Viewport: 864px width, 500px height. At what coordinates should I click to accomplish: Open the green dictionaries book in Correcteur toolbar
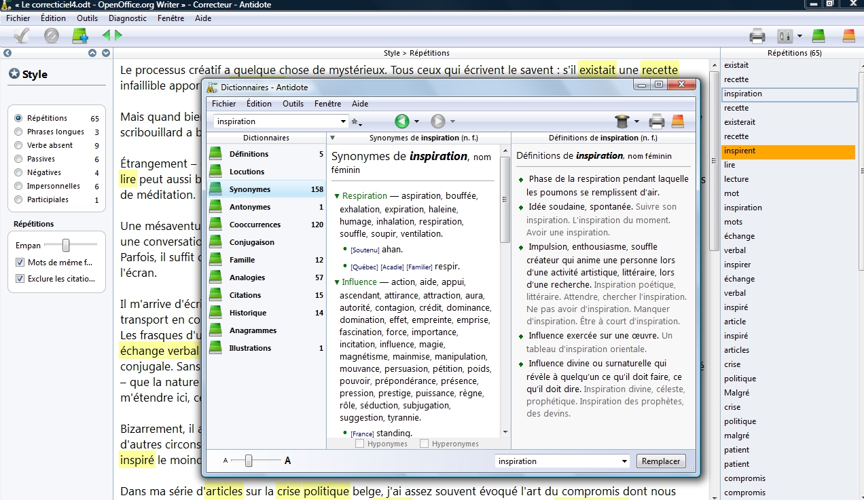(818, 36)
